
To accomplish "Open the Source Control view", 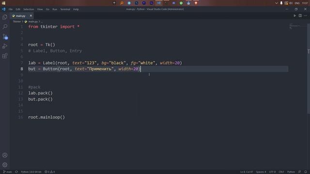I will [x=5, y=37].
